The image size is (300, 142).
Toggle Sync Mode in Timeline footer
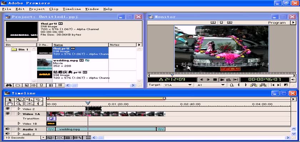pos(87,138)
